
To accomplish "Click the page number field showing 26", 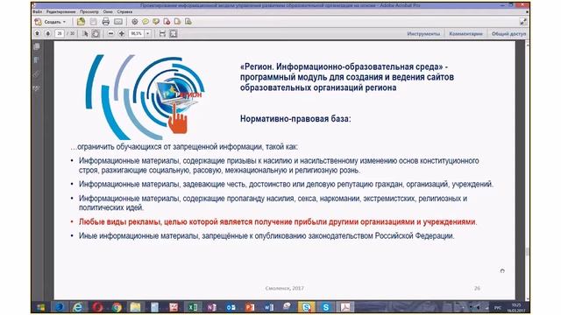I will pyautogui.click(x=60, y=33).
